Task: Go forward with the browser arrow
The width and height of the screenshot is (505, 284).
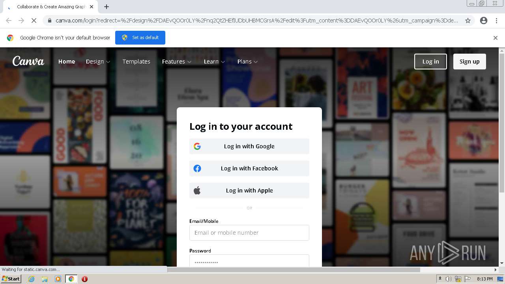Action: click(21, 21)
